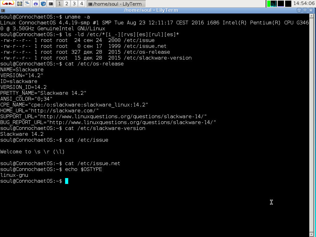Click the cyan cursor at the prompt
This screenshot has height=237, width=316.
tap(67, 181)
